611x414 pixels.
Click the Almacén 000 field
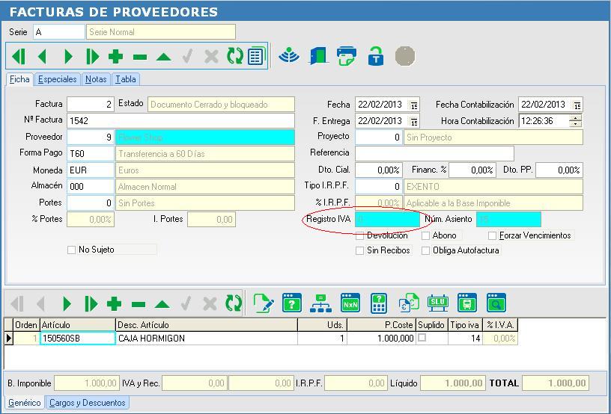pos(91,187)
